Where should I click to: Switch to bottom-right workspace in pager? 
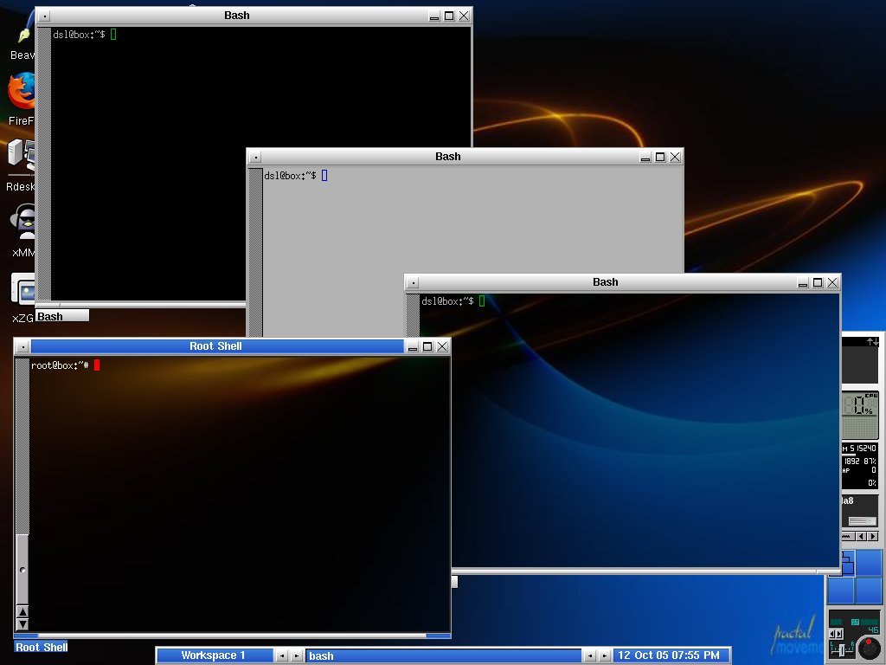(869, 591)
